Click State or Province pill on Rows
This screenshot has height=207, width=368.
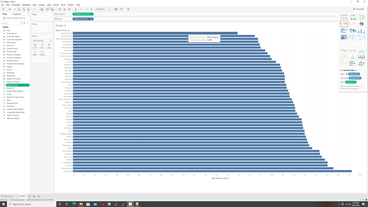83,19
